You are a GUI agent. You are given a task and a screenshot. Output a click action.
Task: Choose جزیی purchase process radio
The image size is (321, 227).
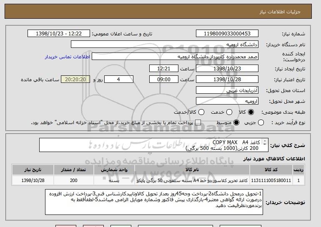click(x=261, y=123)
